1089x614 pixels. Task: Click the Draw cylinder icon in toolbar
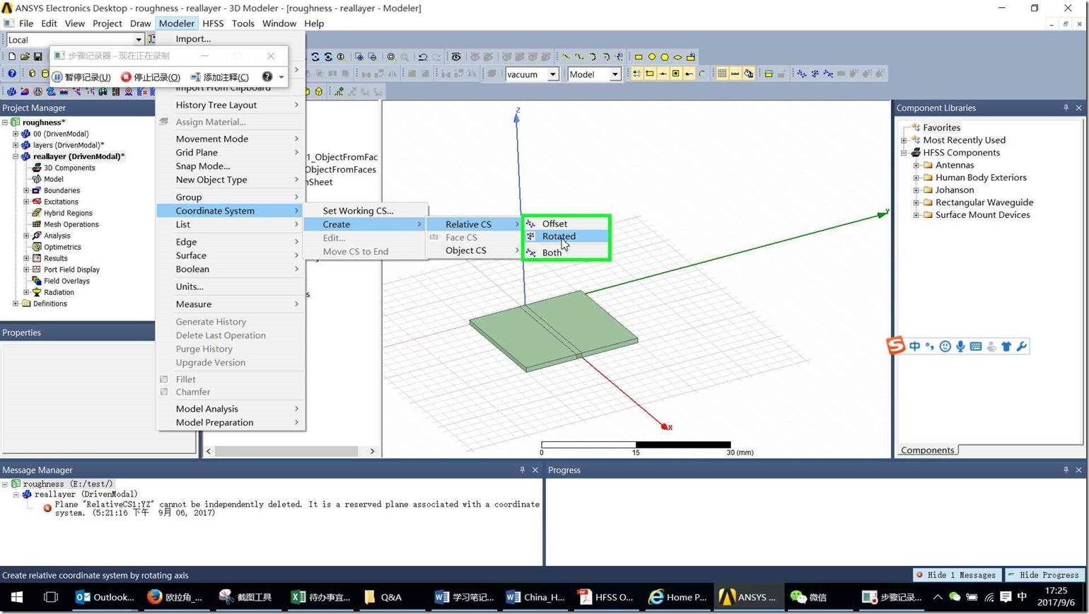45,74
